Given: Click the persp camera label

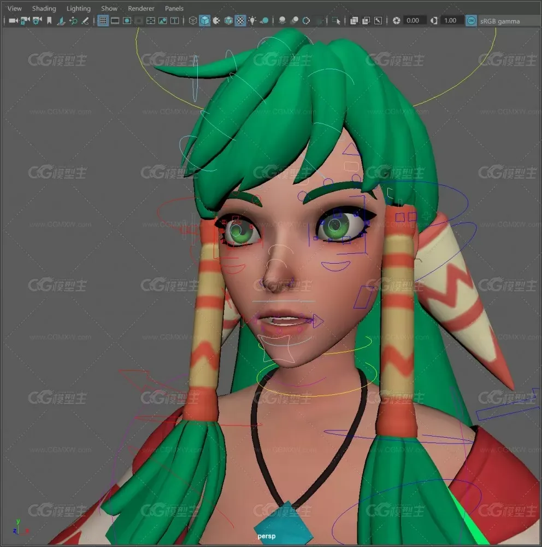Looking at the screenshot, I should coord(266,536).
